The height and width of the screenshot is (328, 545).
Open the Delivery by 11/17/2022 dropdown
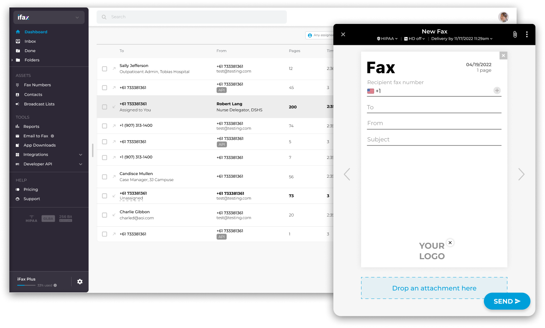tap(461, 39)
